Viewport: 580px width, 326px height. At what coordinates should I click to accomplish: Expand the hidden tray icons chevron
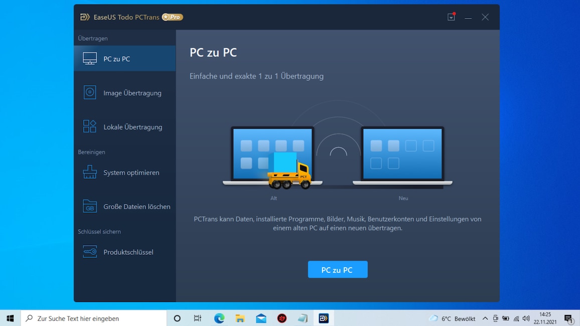point(485,318)
